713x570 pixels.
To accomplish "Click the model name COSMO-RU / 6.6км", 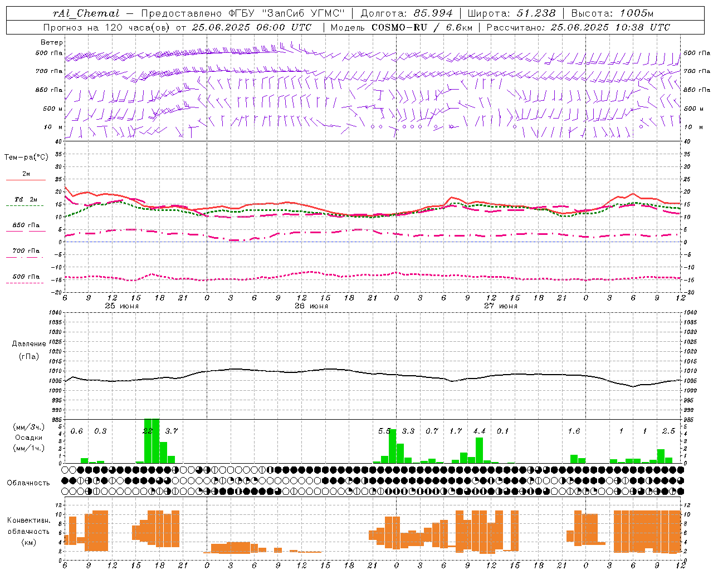I will 422,27.
